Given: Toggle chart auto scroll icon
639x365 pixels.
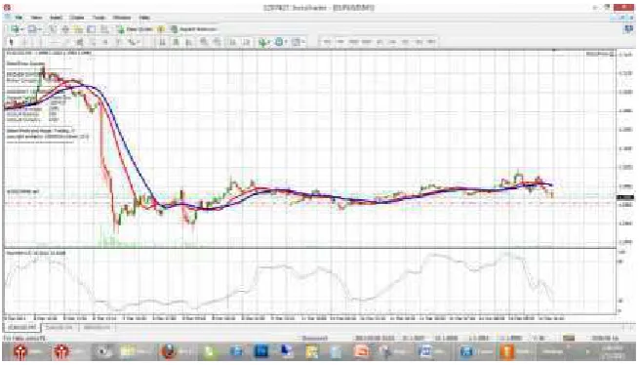Looking at the screenshot, I should tap(232, 42).
